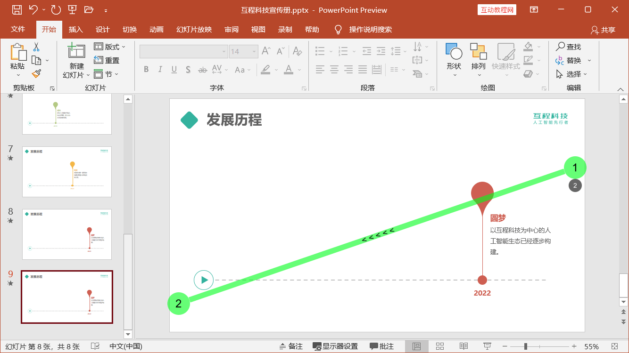Click the zoom slider handle

[x=525, y=346]
